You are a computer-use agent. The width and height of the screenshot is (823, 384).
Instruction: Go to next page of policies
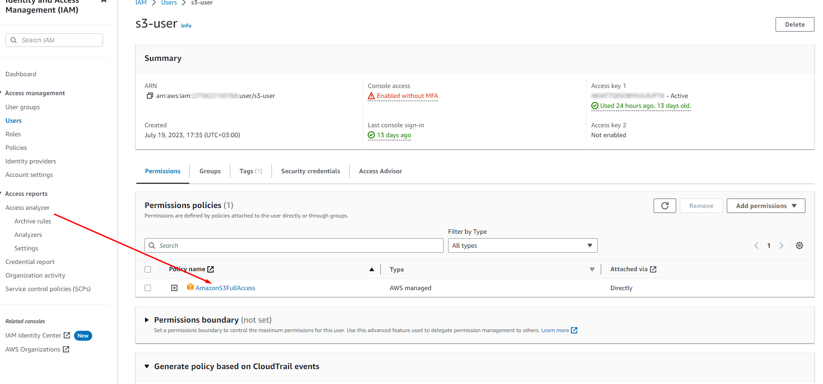(781, 245)
